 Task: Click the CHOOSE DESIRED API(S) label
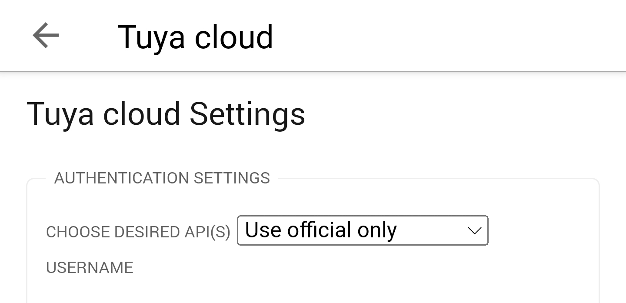[x=138, y=232]
